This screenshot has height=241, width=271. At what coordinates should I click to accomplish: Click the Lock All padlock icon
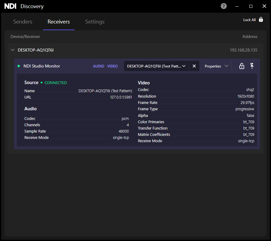261,20
